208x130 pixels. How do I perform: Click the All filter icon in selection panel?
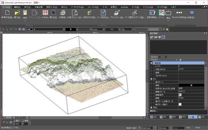[x=156, y=37]
